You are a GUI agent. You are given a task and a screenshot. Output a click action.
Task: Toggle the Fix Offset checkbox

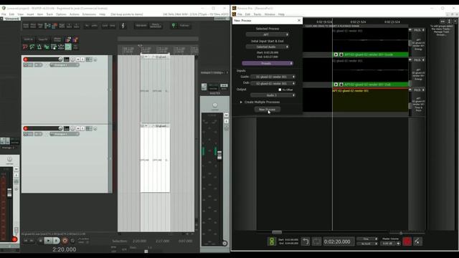pos(280,90)
